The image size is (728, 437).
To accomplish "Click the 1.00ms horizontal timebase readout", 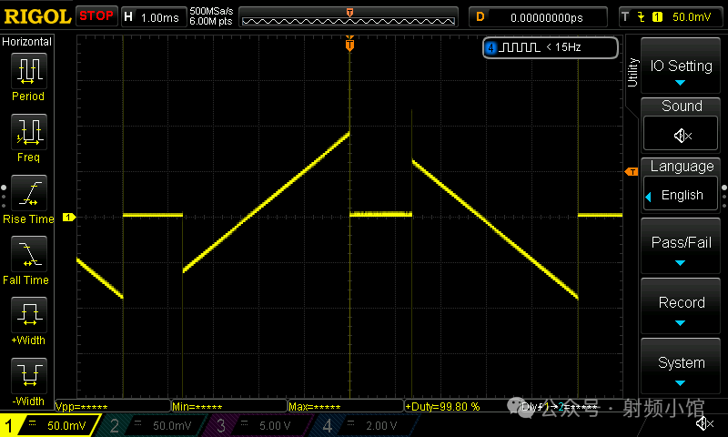I will (x=160, y=16).
